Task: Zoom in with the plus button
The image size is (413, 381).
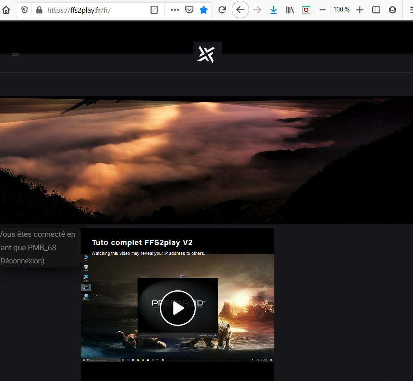Action: (x=360, y=10)
